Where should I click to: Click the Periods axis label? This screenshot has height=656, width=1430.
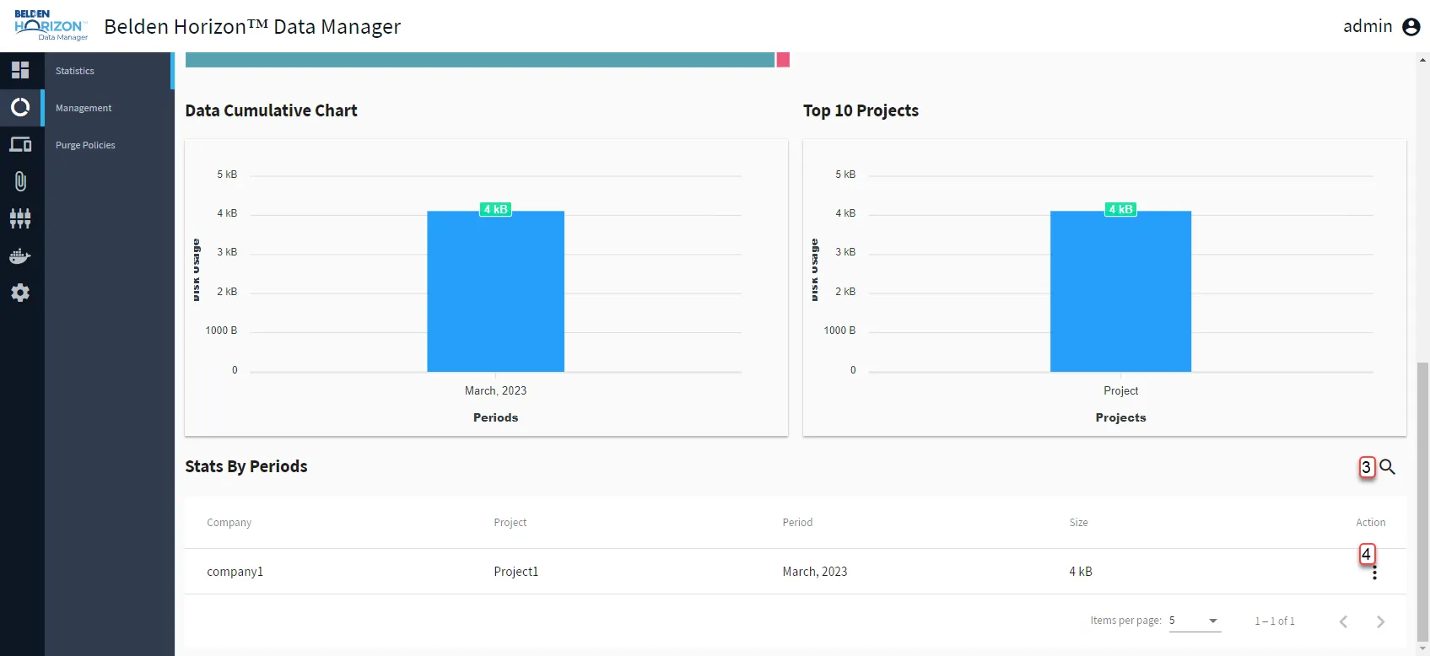point(495,417)
